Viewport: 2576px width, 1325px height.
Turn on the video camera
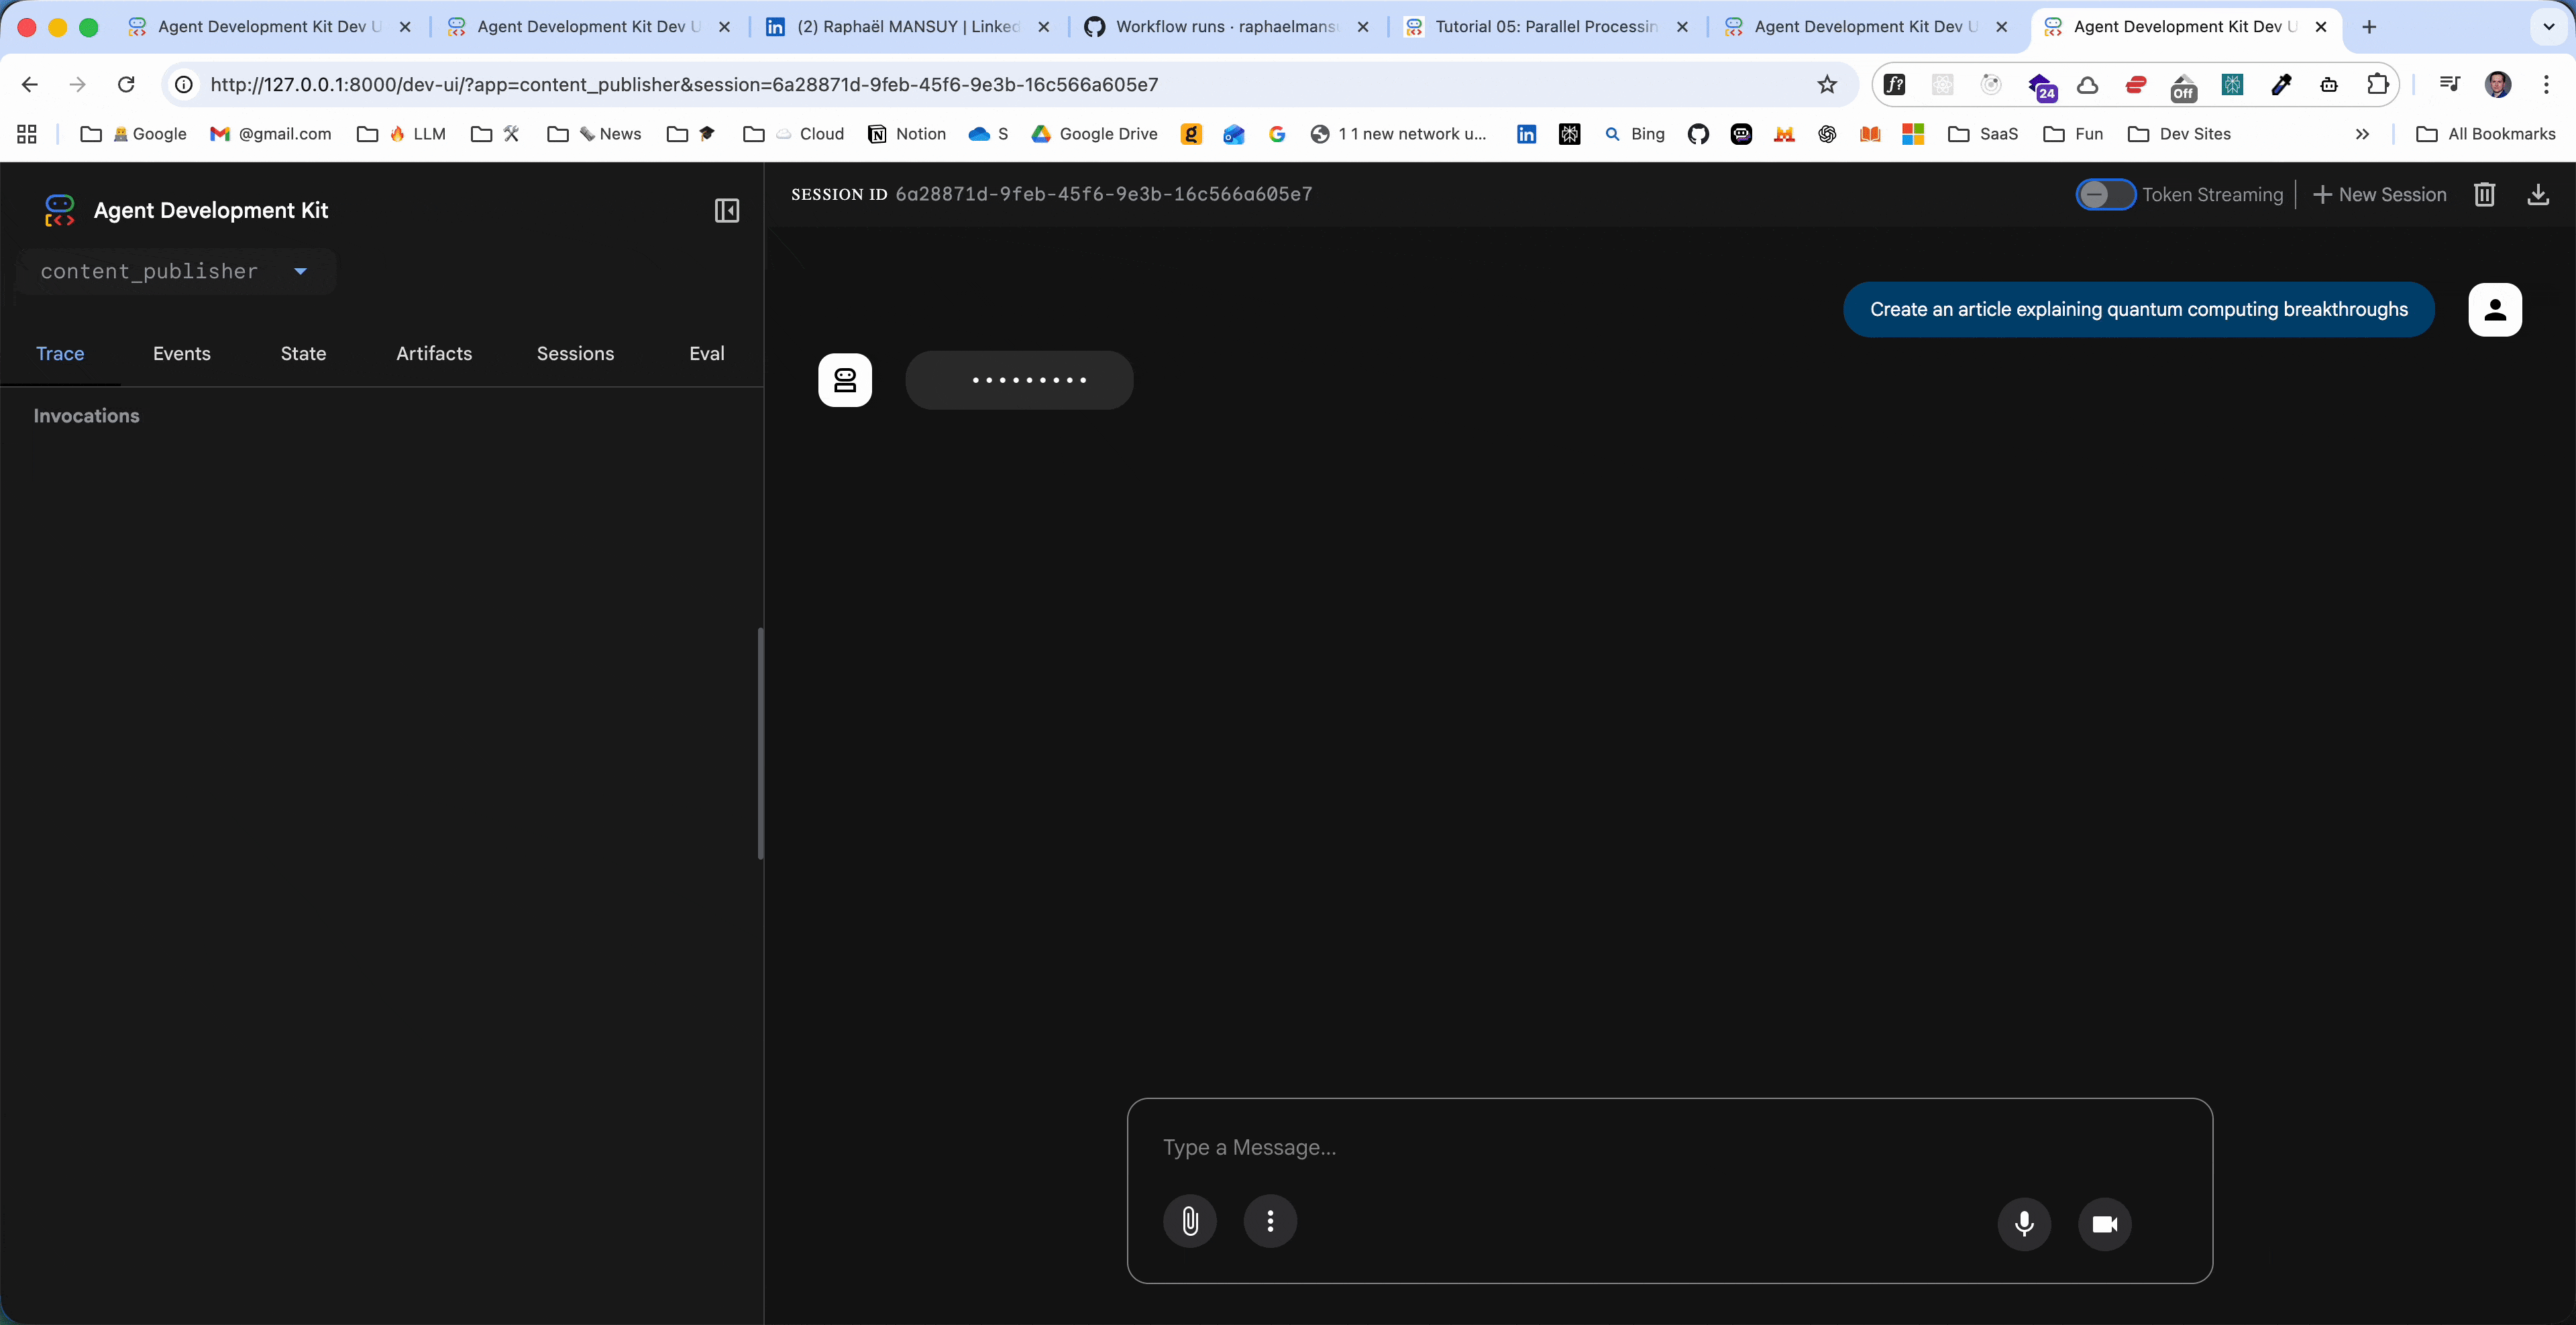pos(2104,1223)
